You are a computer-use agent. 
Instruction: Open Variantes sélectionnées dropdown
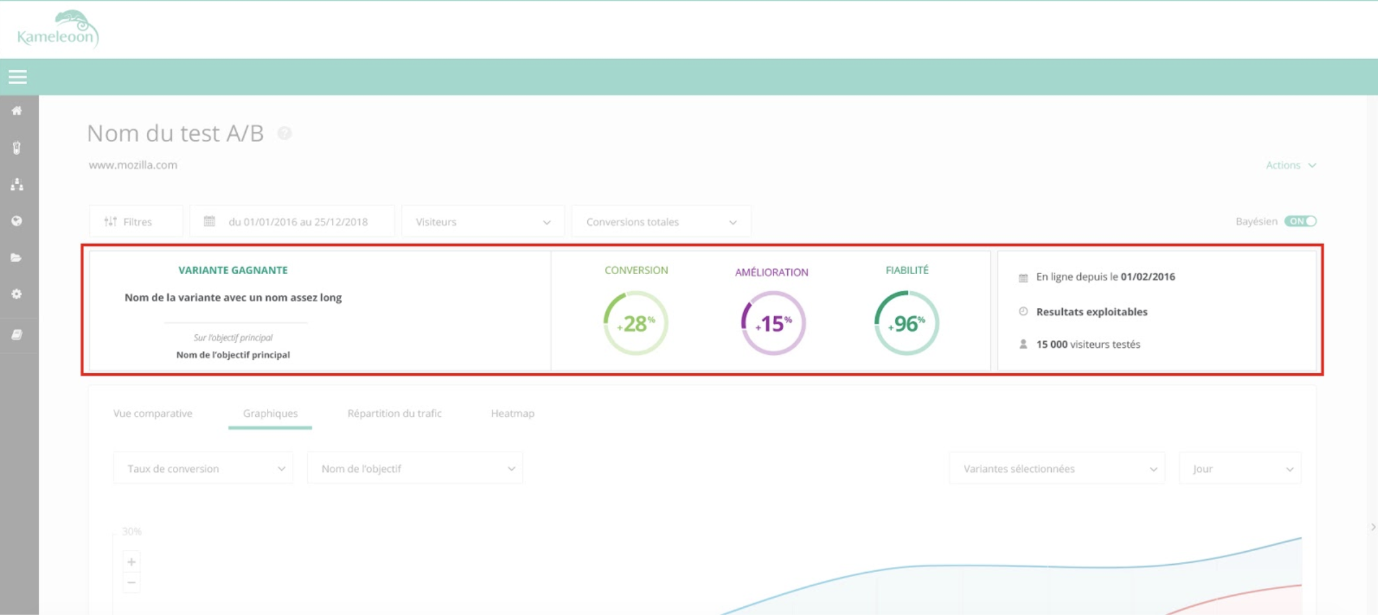(x=1057, y=469)
